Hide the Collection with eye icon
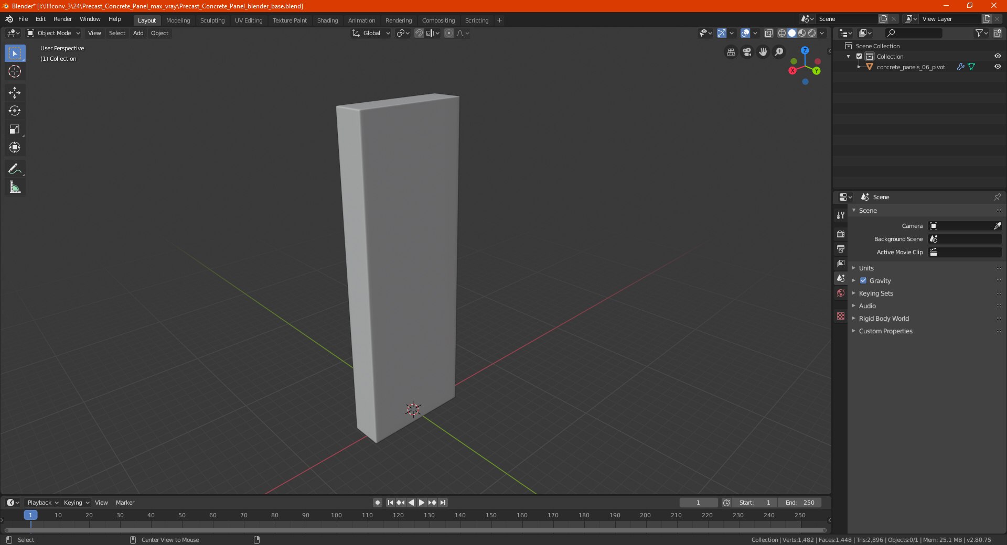 pos(998,57)
